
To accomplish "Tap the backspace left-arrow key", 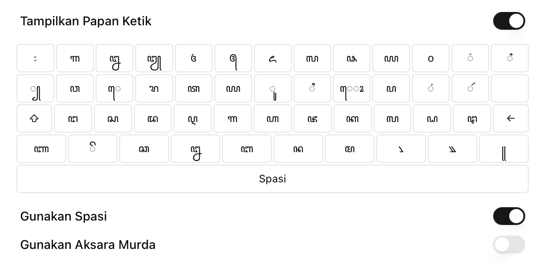I will point(511,118).
